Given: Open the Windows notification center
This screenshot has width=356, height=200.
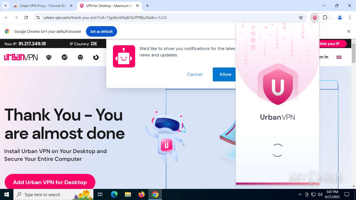Looking at the screenshot, I should point(347,194).
